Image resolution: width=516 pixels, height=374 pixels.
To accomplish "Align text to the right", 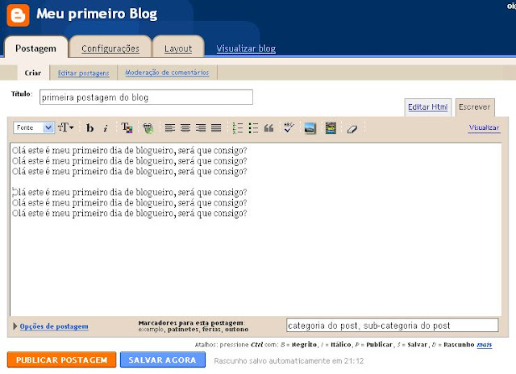I will click(201, 127).
